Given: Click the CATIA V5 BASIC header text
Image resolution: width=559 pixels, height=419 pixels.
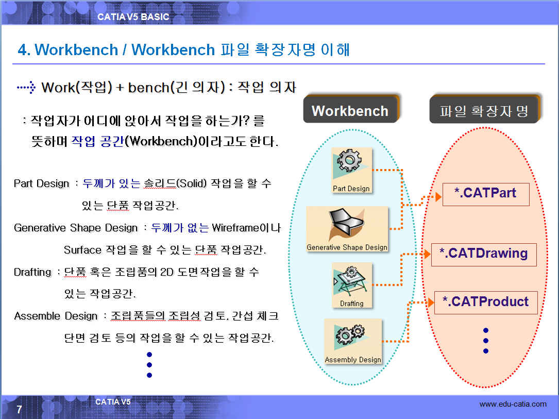Looking at the screenshot, I should tap(133, 17).
